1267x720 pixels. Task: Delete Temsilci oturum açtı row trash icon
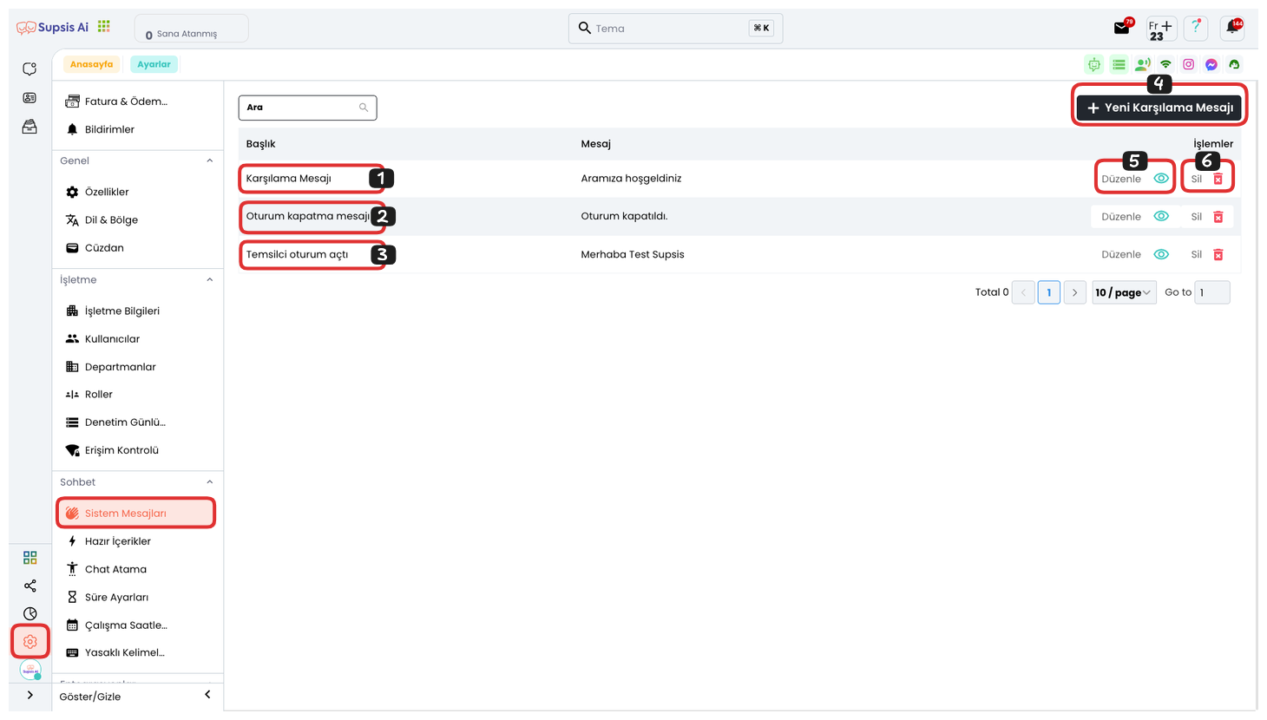click(1218, 254)
